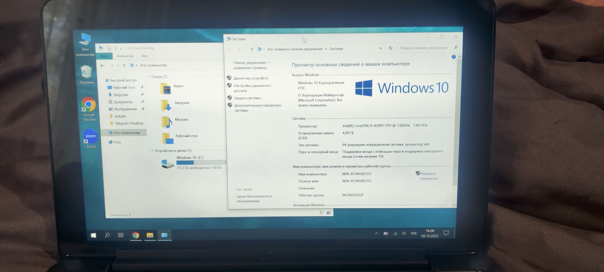Open Дополнительные параметры системы link
Image resolution: width=604 pixels, height=272 pixels.
(x=258, y=108)
